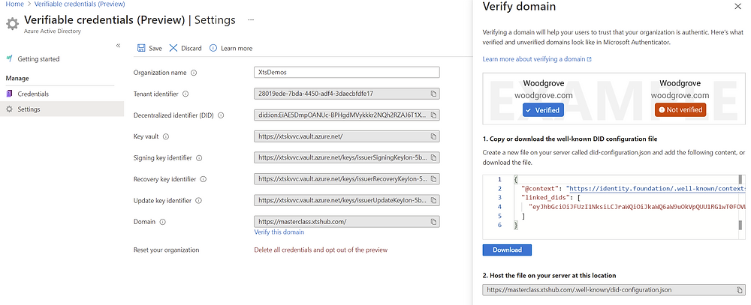This screenshot has width=751, height=305.
Task: Collapse the left navigation pane
Action: click(x=119, y=46)
